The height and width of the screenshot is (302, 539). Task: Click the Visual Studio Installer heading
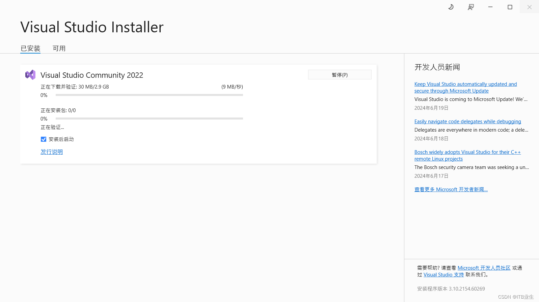point(92,27)
